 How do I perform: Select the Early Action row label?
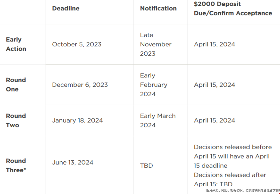16,44
